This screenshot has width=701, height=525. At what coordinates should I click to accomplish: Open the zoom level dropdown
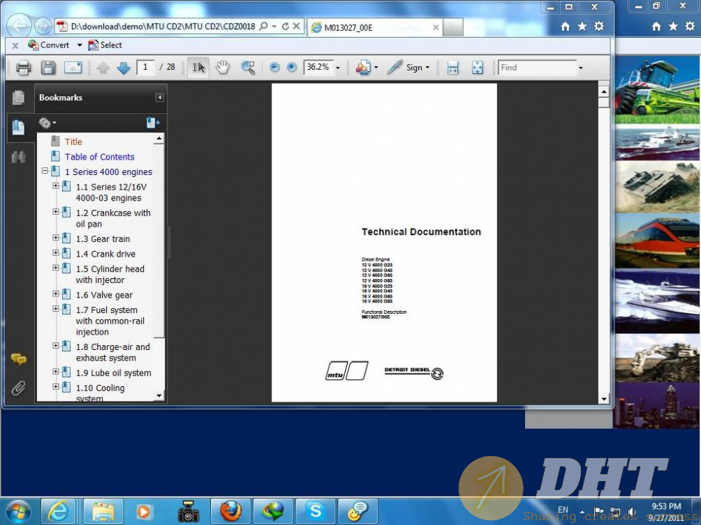point(338,68)
